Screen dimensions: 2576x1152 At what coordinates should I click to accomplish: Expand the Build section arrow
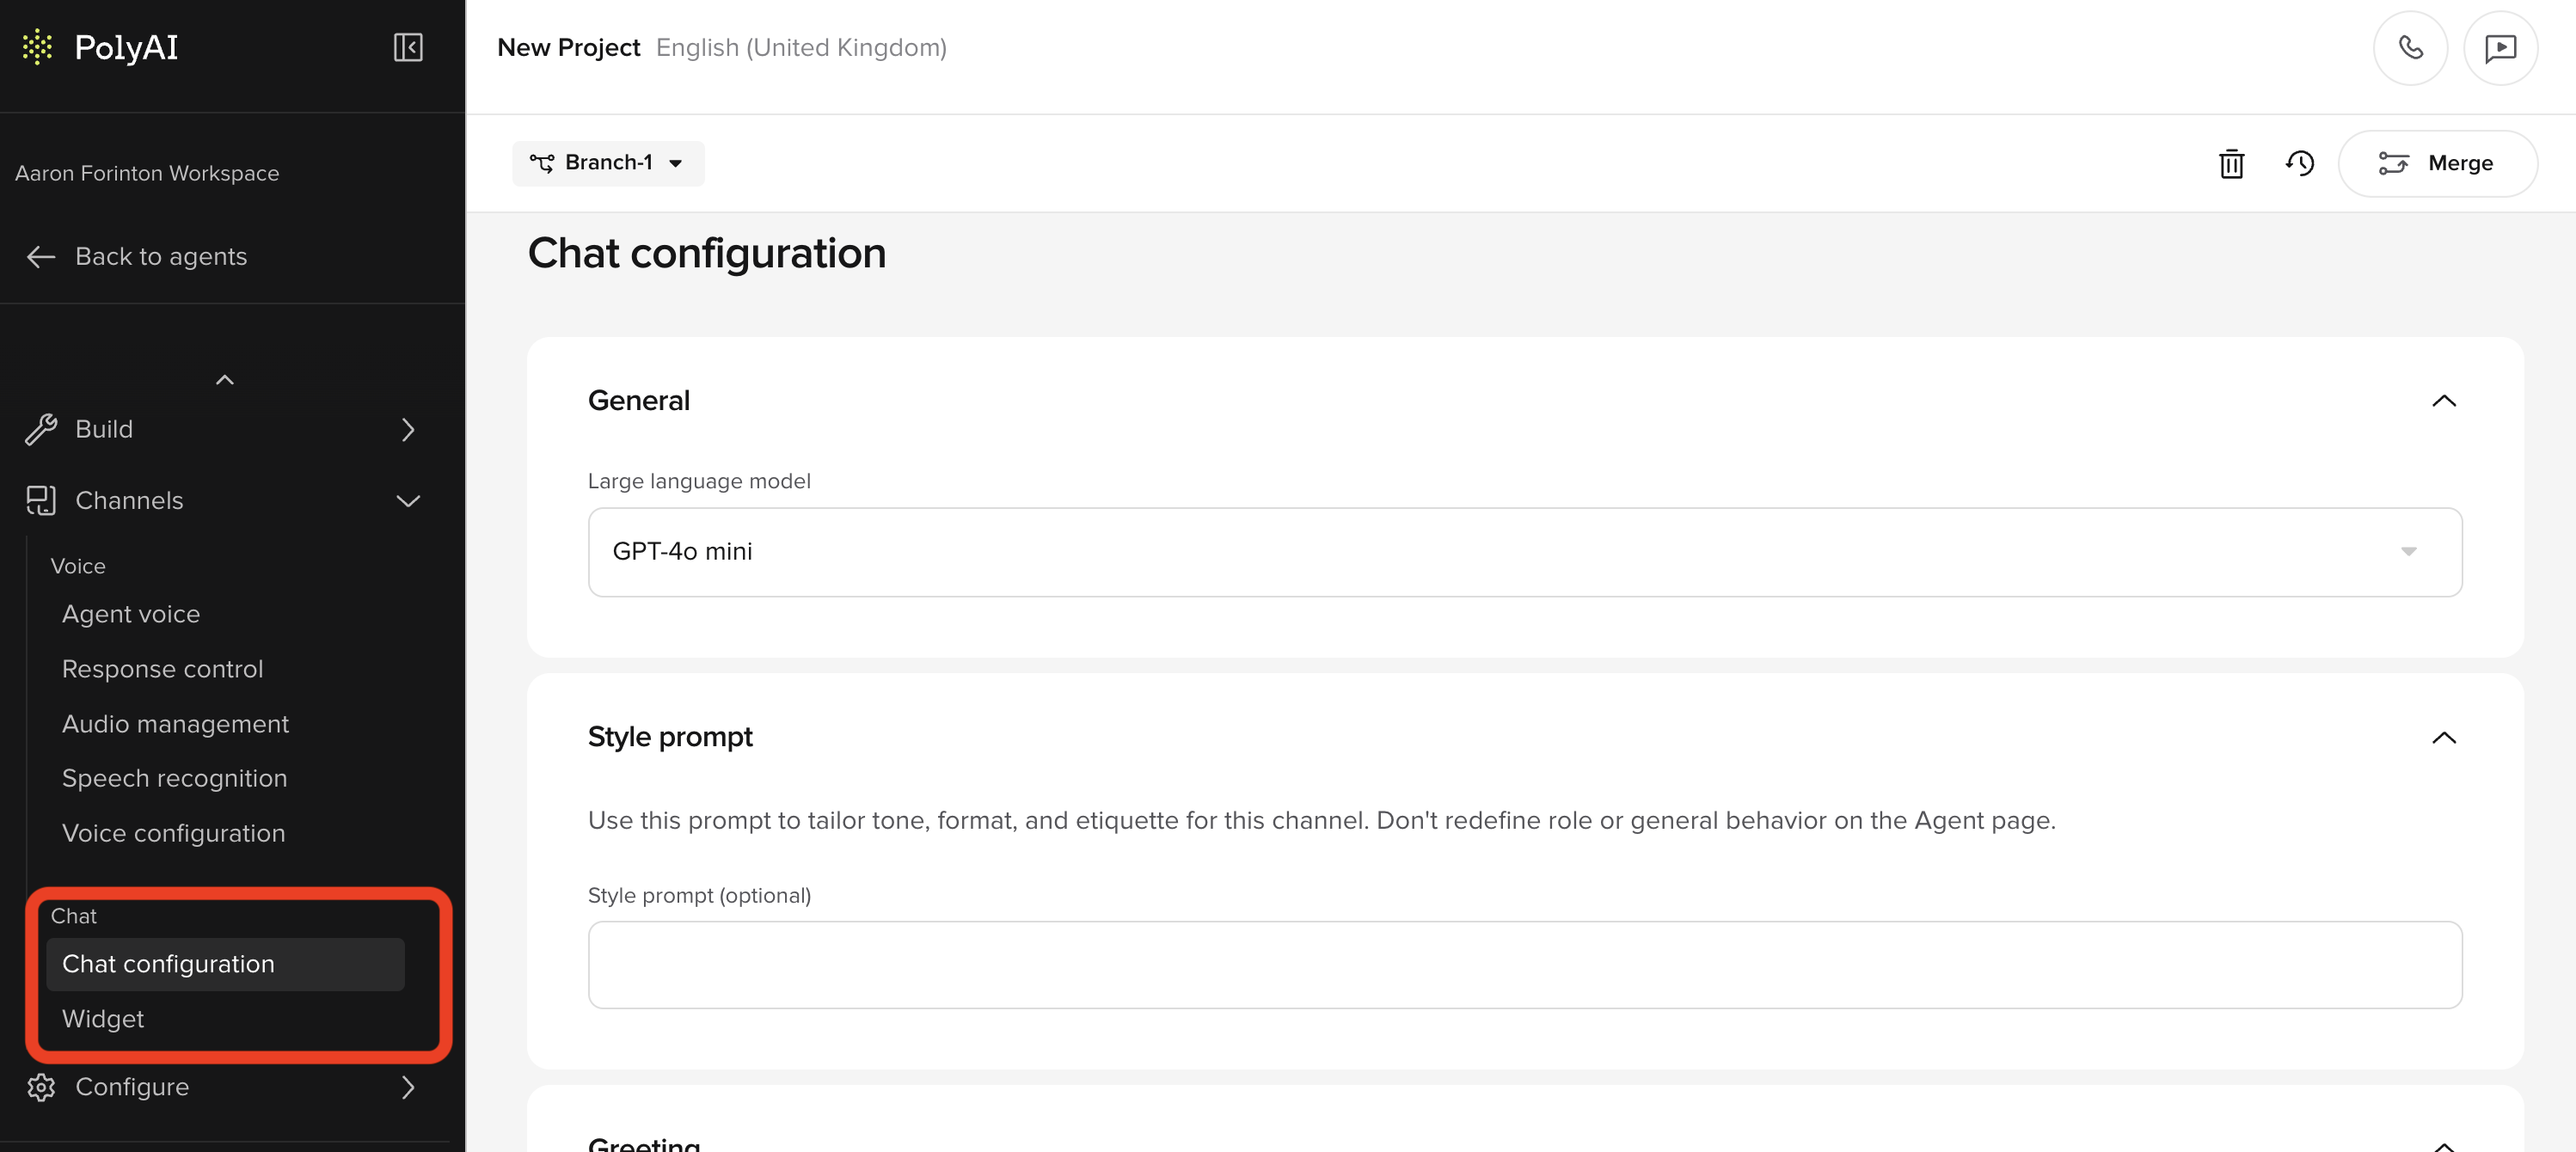(x=407, y=429)
